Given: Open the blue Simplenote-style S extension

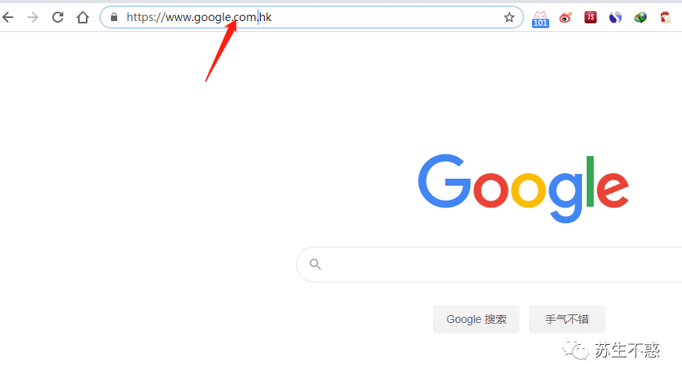Looking at the screenshot, I should pyautogui.click(x=616, y=17).
